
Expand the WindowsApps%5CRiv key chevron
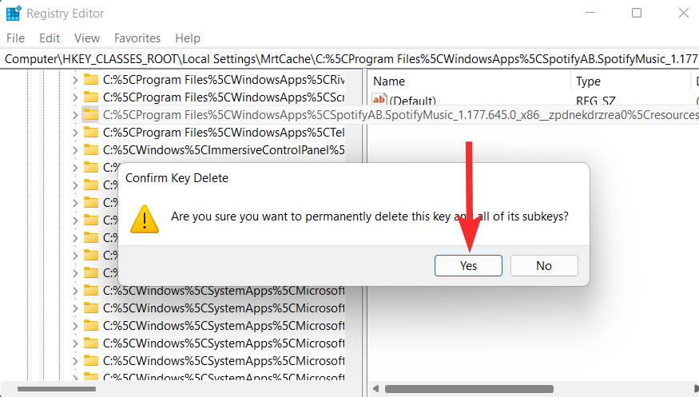[74, 79]
